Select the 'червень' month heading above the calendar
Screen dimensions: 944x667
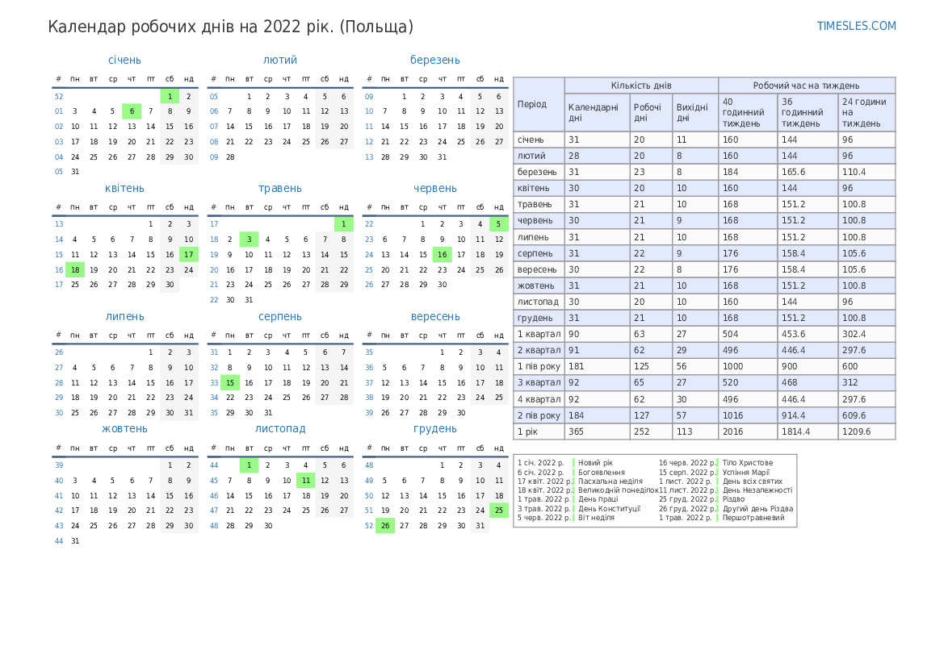click(x=434, y=188)
